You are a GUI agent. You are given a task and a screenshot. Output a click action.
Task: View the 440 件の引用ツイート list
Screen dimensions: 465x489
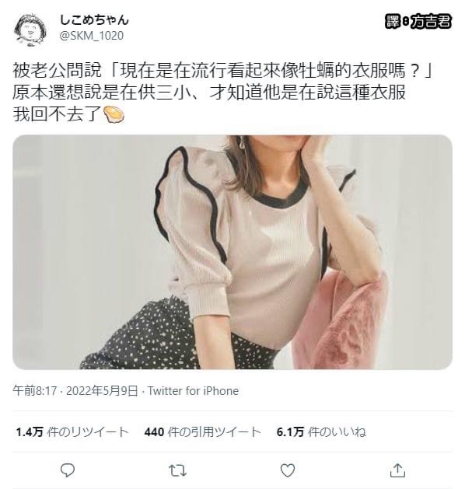coord(202,432)
